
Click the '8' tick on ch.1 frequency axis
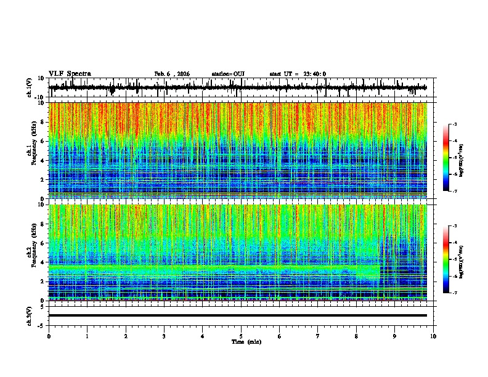43,122
